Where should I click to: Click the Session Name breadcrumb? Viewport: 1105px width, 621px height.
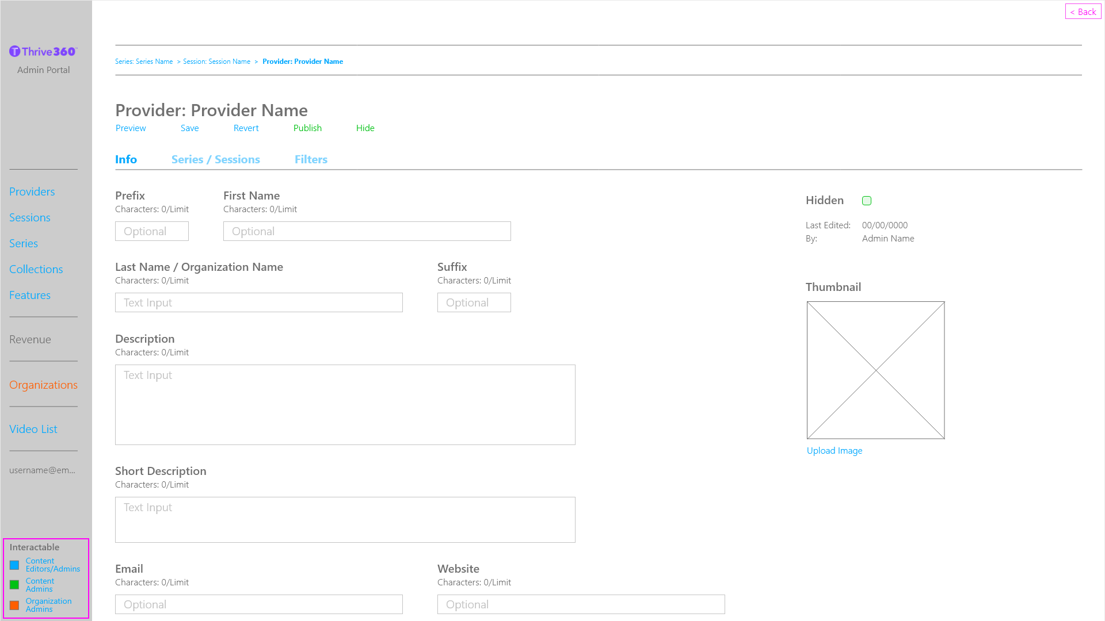tap(216, 62)
